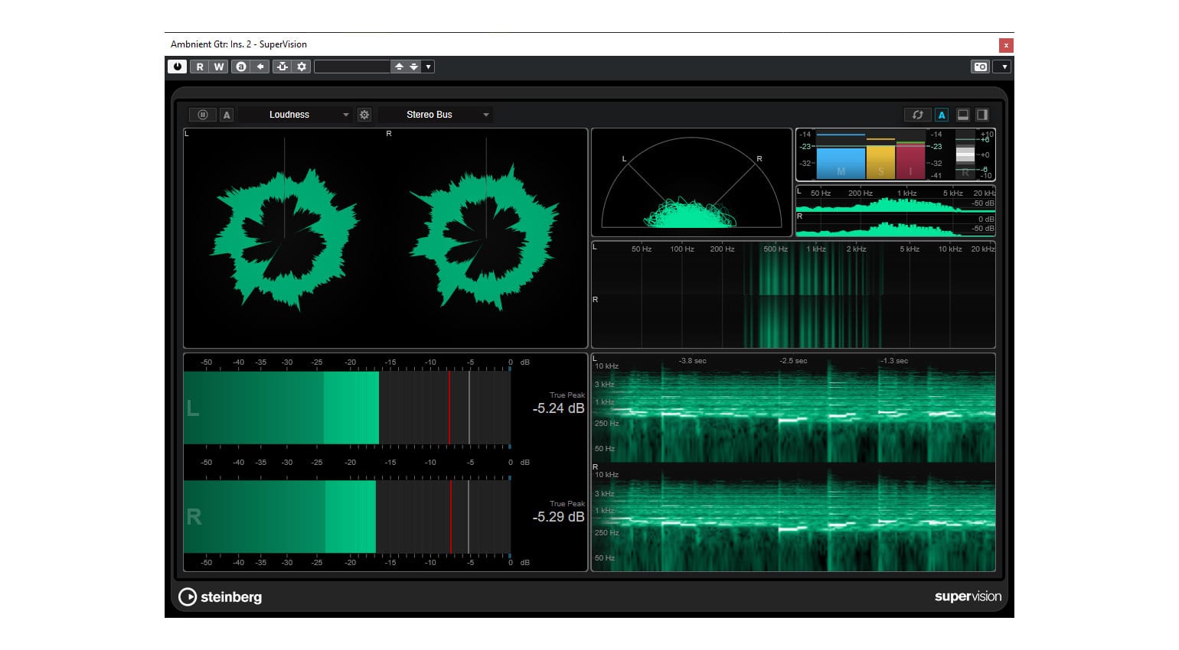The width and height of the screenshot is (1179, 650).
Task: Load previous preset with up arrow
Action: coord(399,67)
